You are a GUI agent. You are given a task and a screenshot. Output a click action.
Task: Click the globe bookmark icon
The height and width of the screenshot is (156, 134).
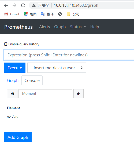(x=60, y=14)
